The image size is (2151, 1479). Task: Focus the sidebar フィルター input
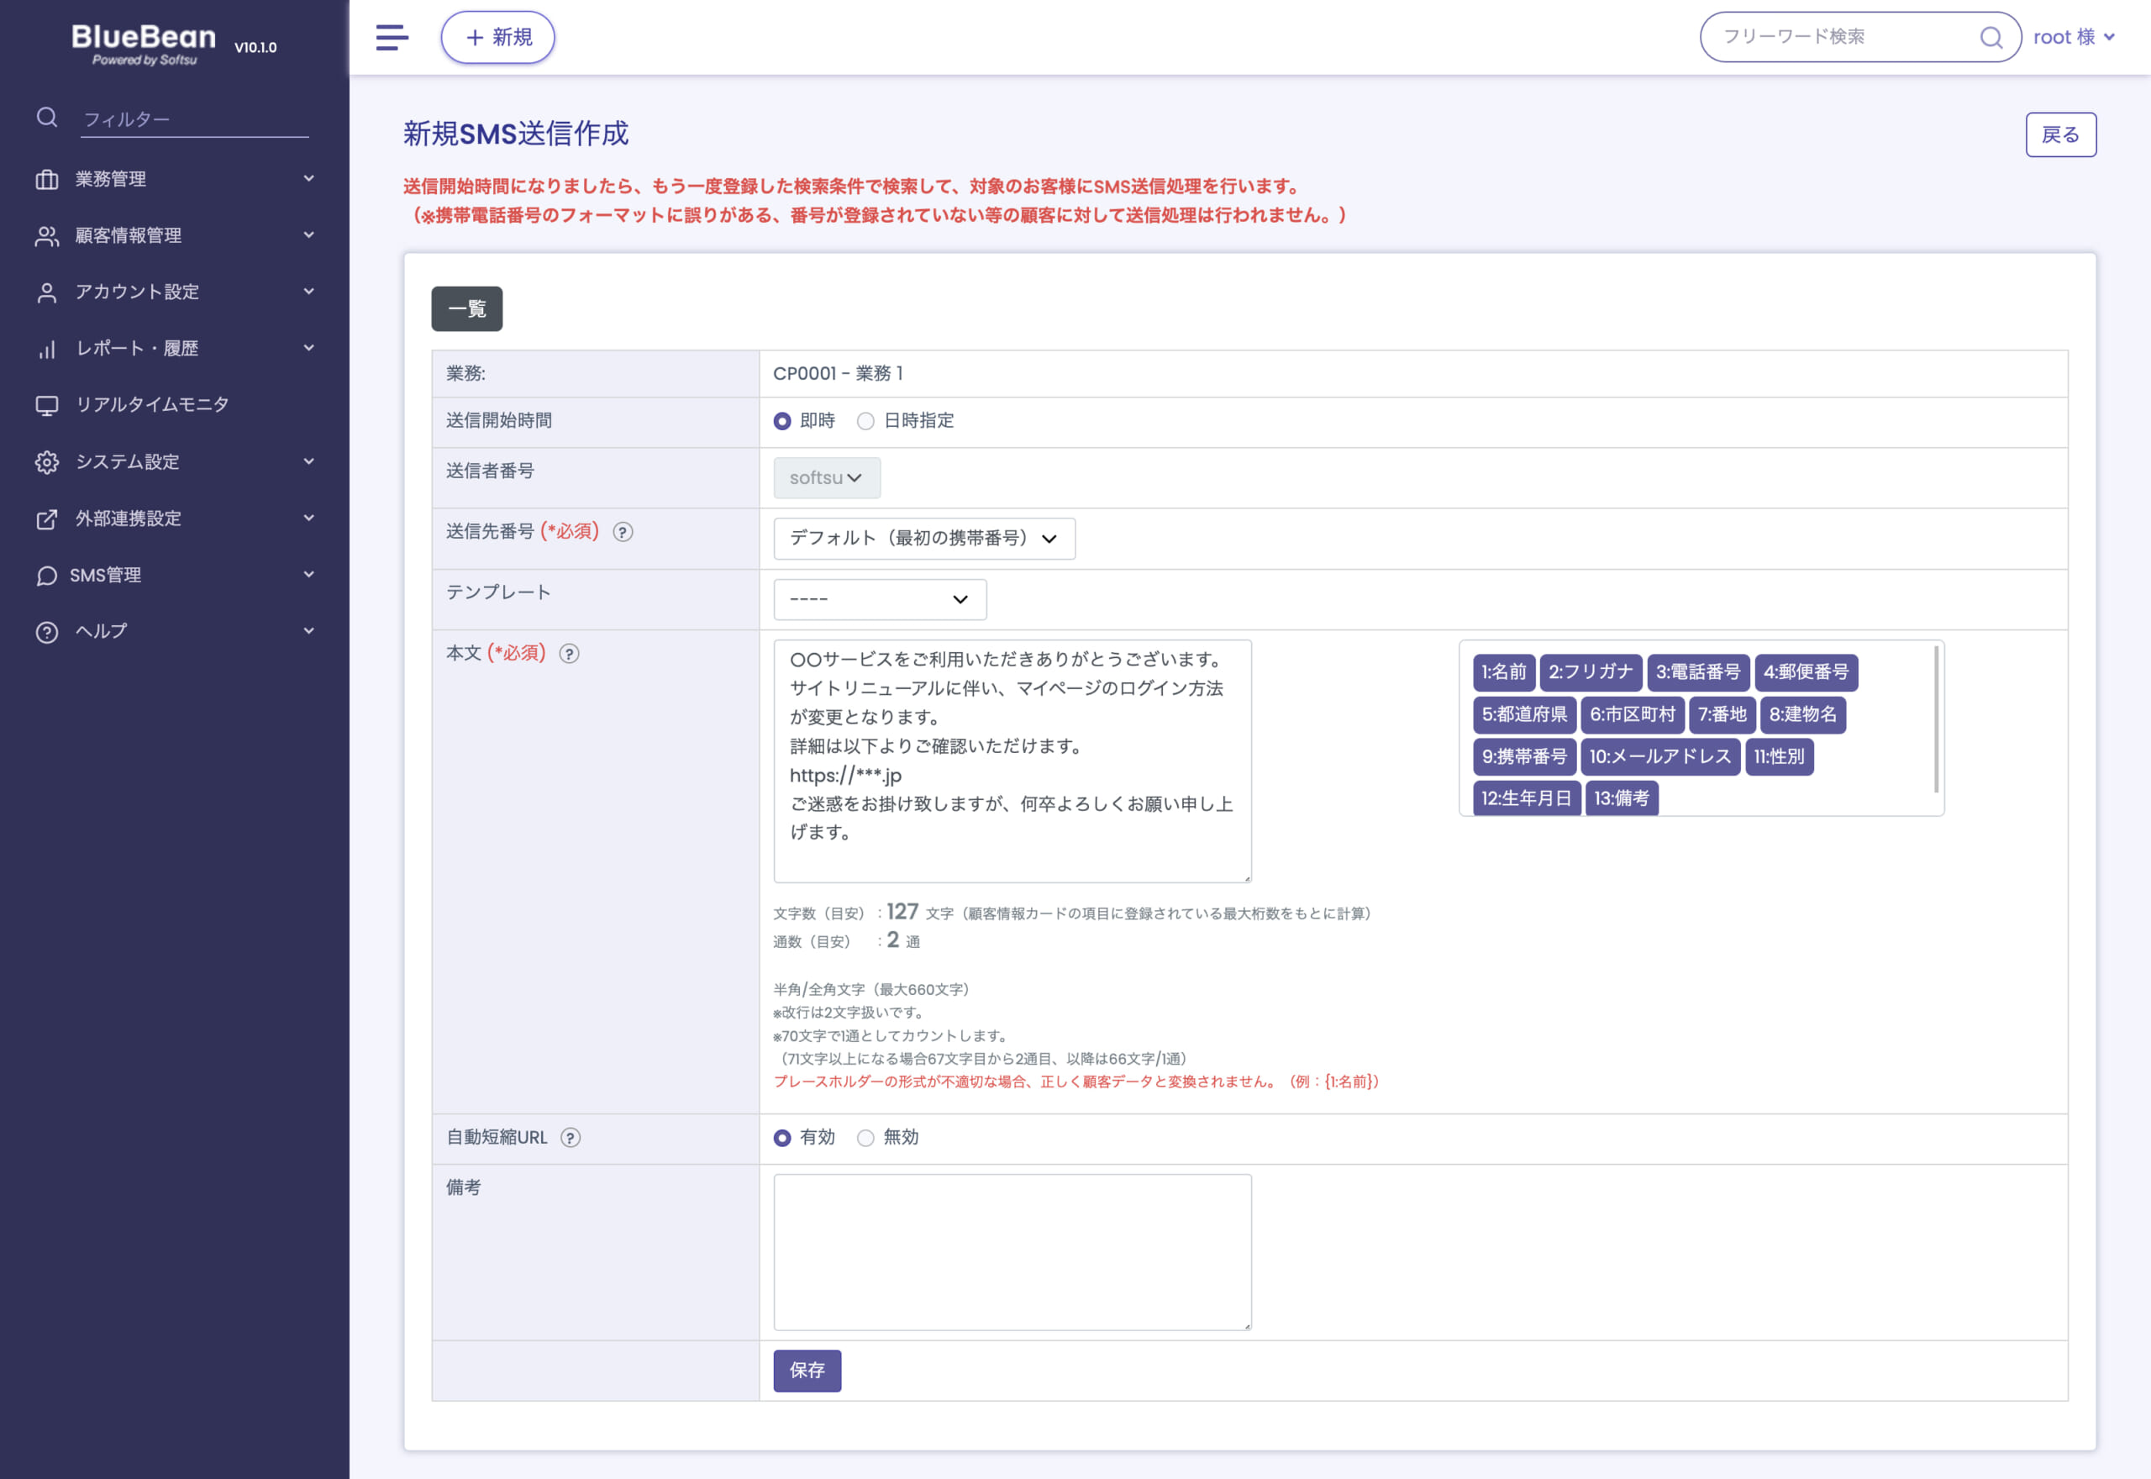(x=195, y=119)
